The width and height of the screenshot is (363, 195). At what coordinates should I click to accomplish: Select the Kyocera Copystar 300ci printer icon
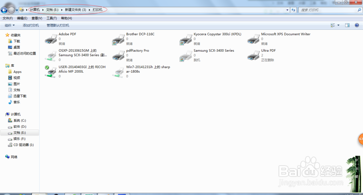[x=186, y=39]
